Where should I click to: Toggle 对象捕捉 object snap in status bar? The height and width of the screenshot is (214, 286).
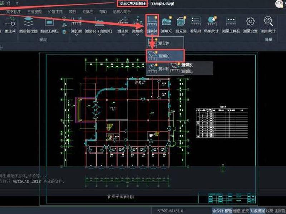(x=257, y=211)
